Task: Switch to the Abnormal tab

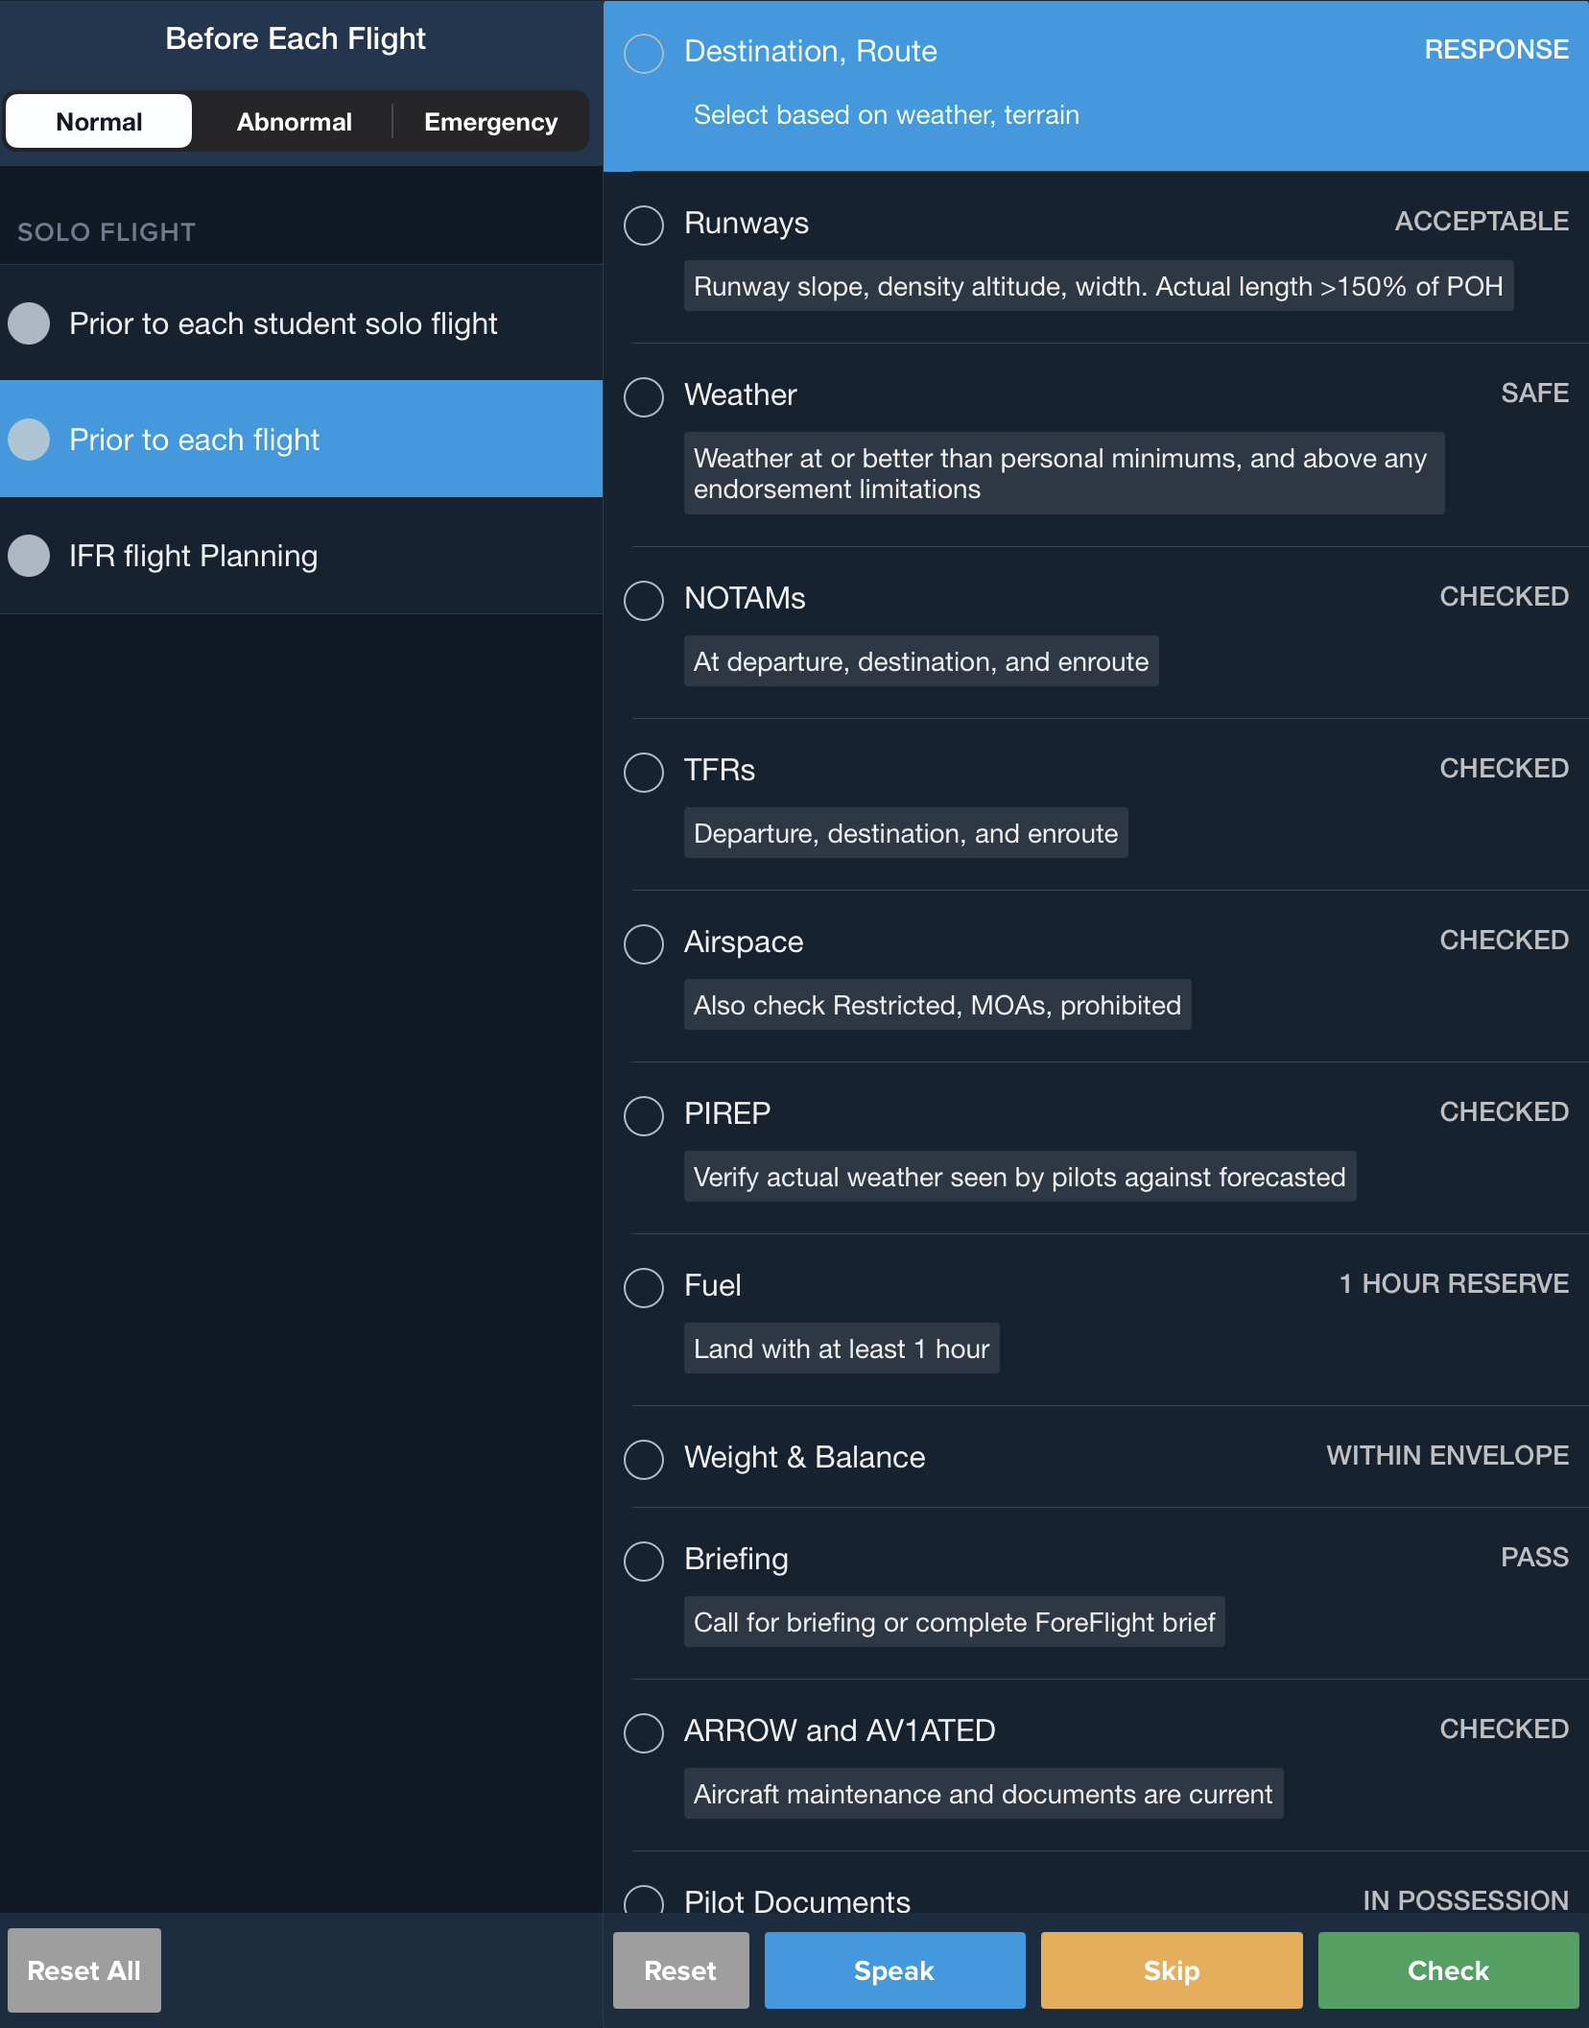Action: click(294, 122)
